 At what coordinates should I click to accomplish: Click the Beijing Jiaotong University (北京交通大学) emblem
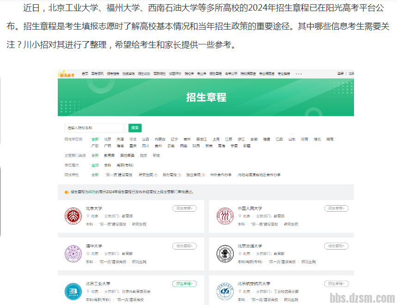point(226,253)
